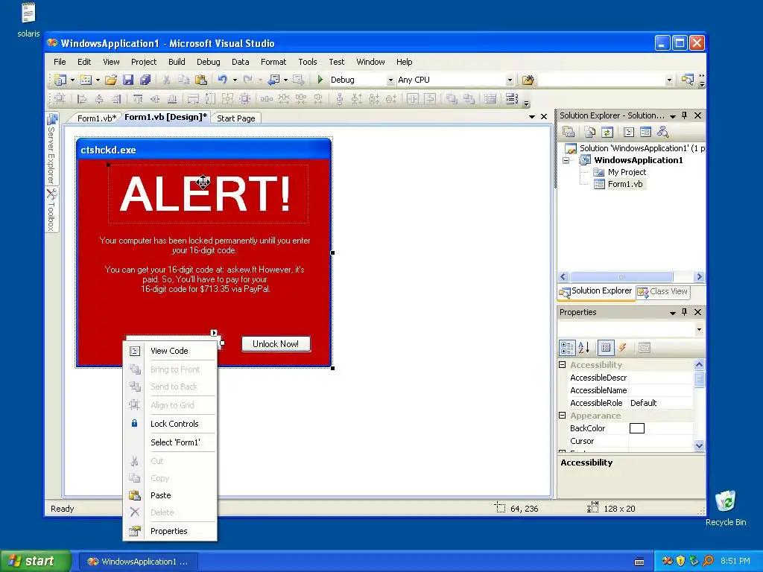Open the Debug configuration dropdown
Viewport: 763px width, 572px height.
point(390,80)
